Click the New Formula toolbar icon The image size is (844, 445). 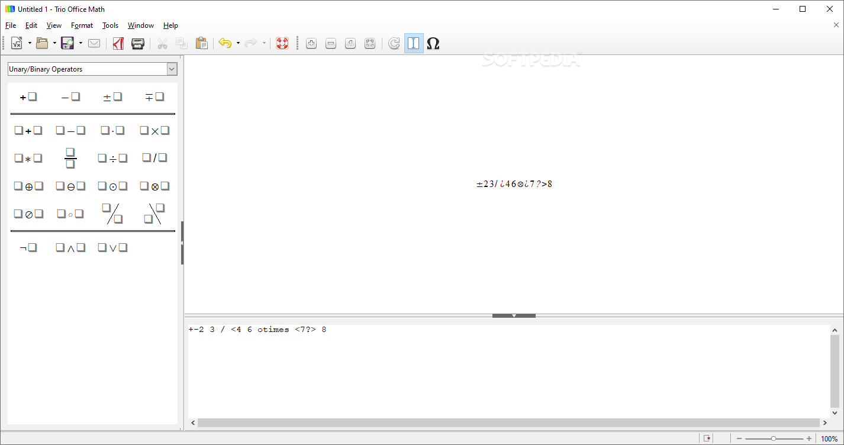[x=17, y=43]
